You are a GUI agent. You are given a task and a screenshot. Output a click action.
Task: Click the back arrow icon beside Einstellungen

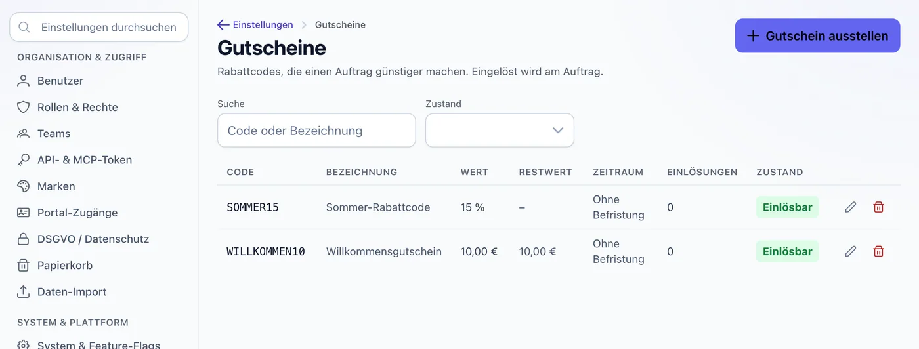(223, 25)
